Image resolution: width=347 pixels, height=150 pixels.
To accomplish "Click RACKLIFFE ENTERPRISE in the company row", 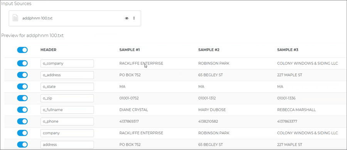I will pos(141,133).
